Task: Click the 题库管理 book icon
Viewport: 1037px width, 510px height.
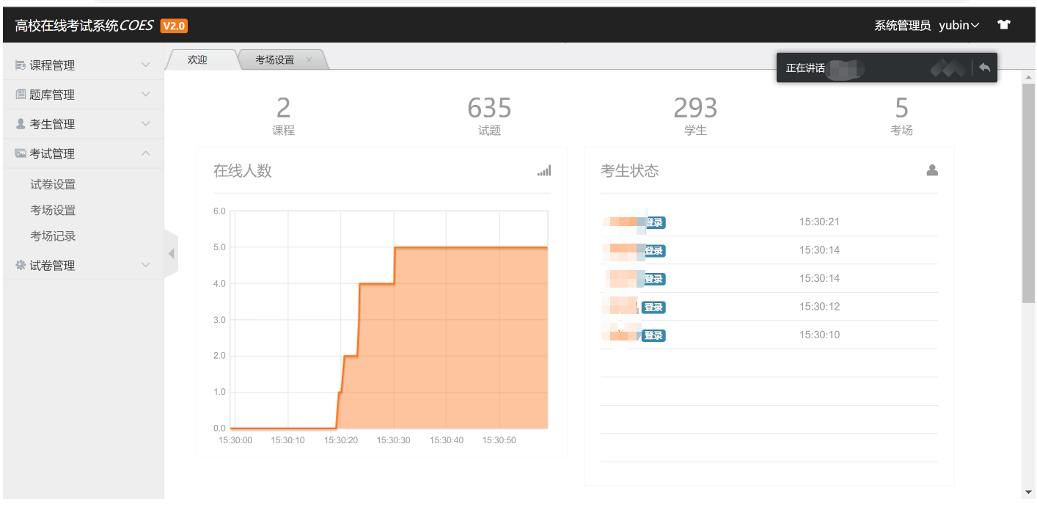Action: coord(21,95)
